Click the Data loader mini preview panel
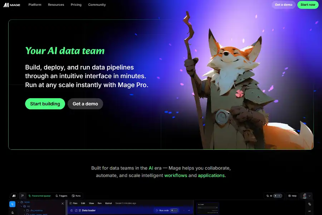 tap(208, 209)
